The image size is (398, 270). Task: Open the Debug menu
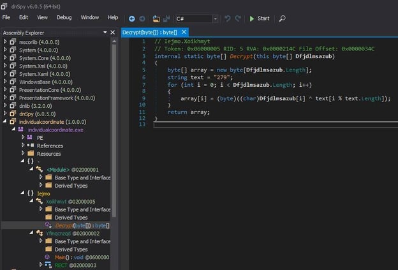tap(64, 17)
